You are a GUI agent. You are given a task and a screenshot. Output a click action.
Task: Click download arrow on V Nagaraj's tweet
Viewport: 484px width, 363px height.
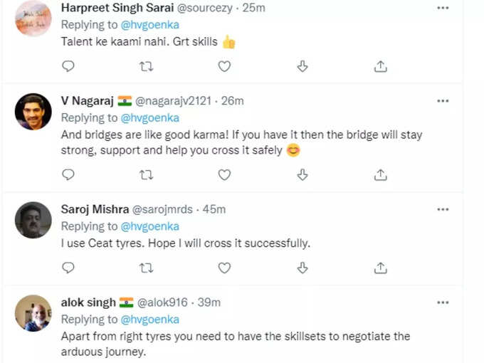[302, 174]
